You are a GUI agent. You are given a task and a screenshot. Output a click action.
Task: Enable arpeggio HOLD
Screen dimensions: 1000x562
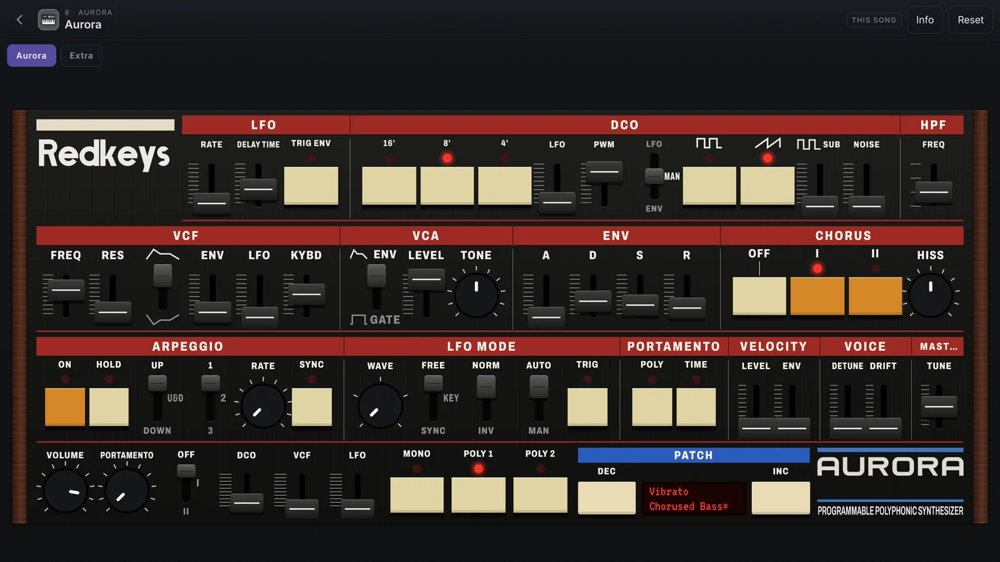coord(109,407)
